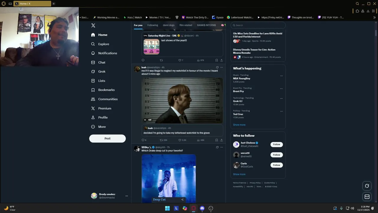
Task: Open the floating messages envelope button
Action: coord(367,197)
